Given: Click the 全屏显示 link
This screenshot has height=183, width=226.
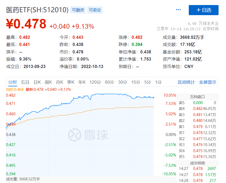Looking at the screenshot, I should pos(208,82).
